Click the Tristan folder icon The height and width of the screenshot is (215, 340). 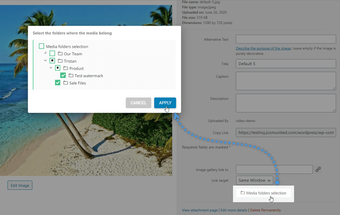point(60,61)
